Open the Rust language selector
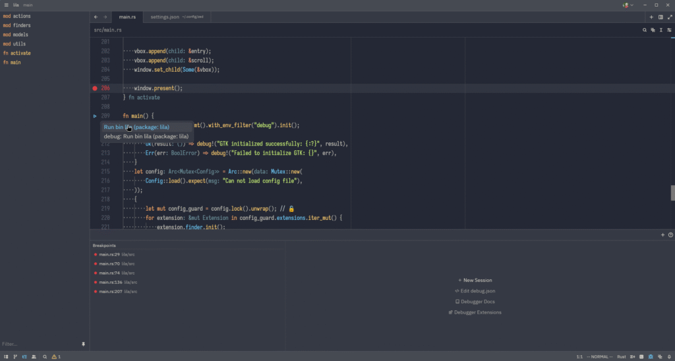The image size is (675, 361). coord(621,356)
